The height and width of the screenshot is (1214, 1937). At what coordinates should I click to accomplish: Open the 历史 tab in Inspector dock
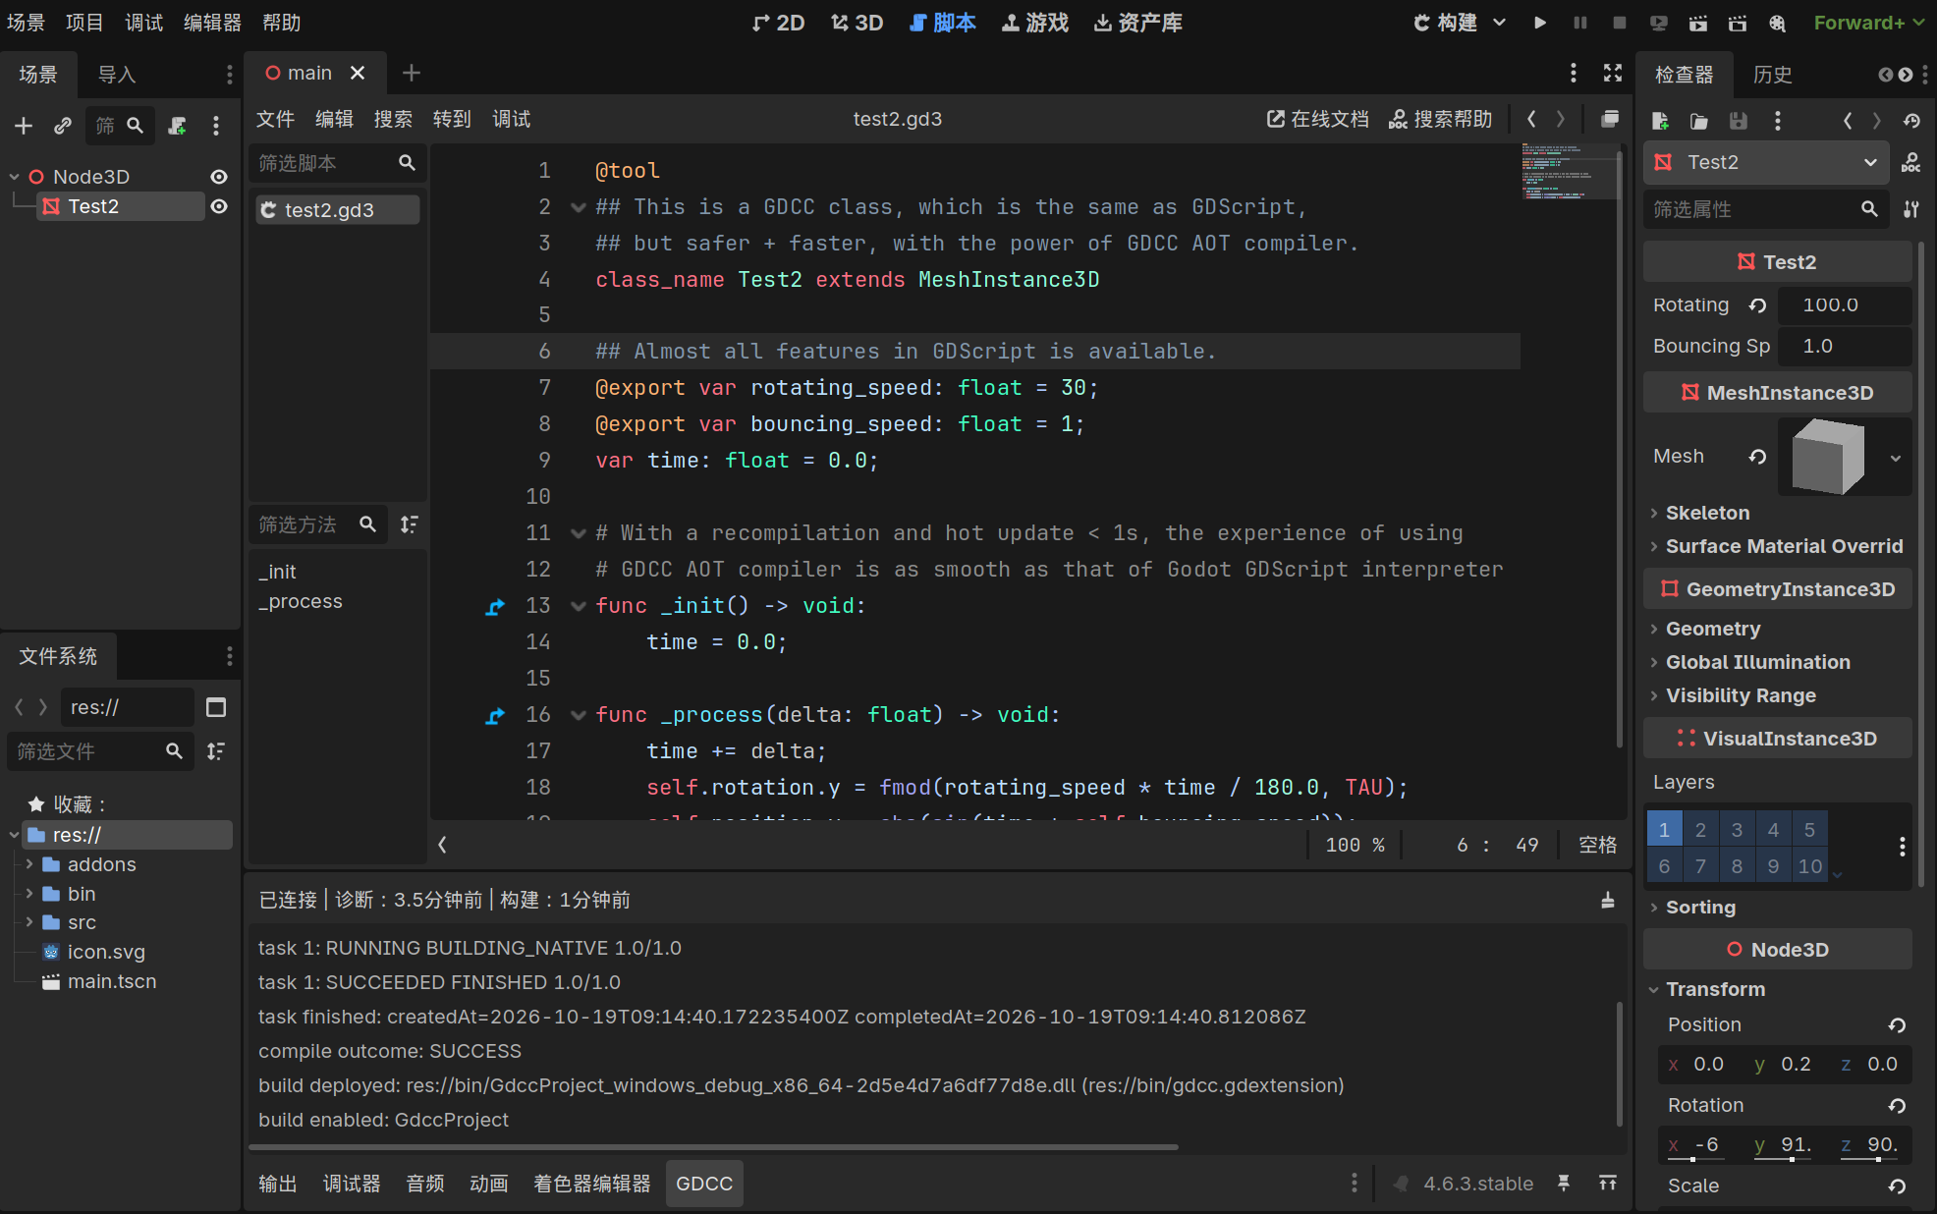click(x=1772, y=75)
